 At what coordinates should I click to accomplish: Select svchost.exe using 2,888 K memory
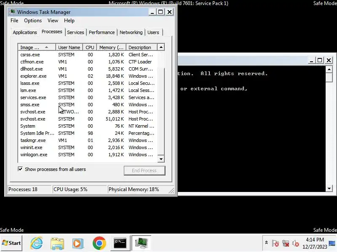tap(88, 112)
